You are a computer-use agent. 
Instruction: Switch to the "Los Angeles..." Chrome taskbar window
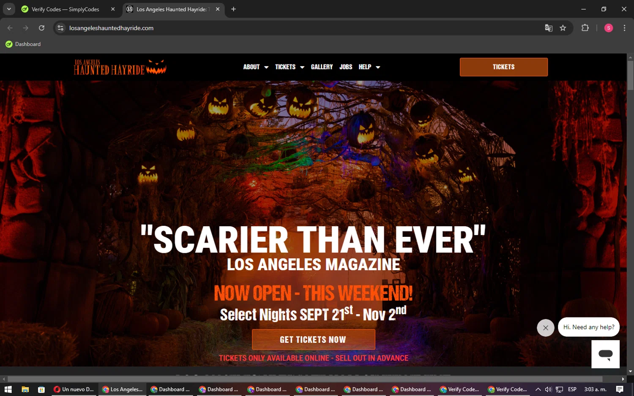pos(123,389)
